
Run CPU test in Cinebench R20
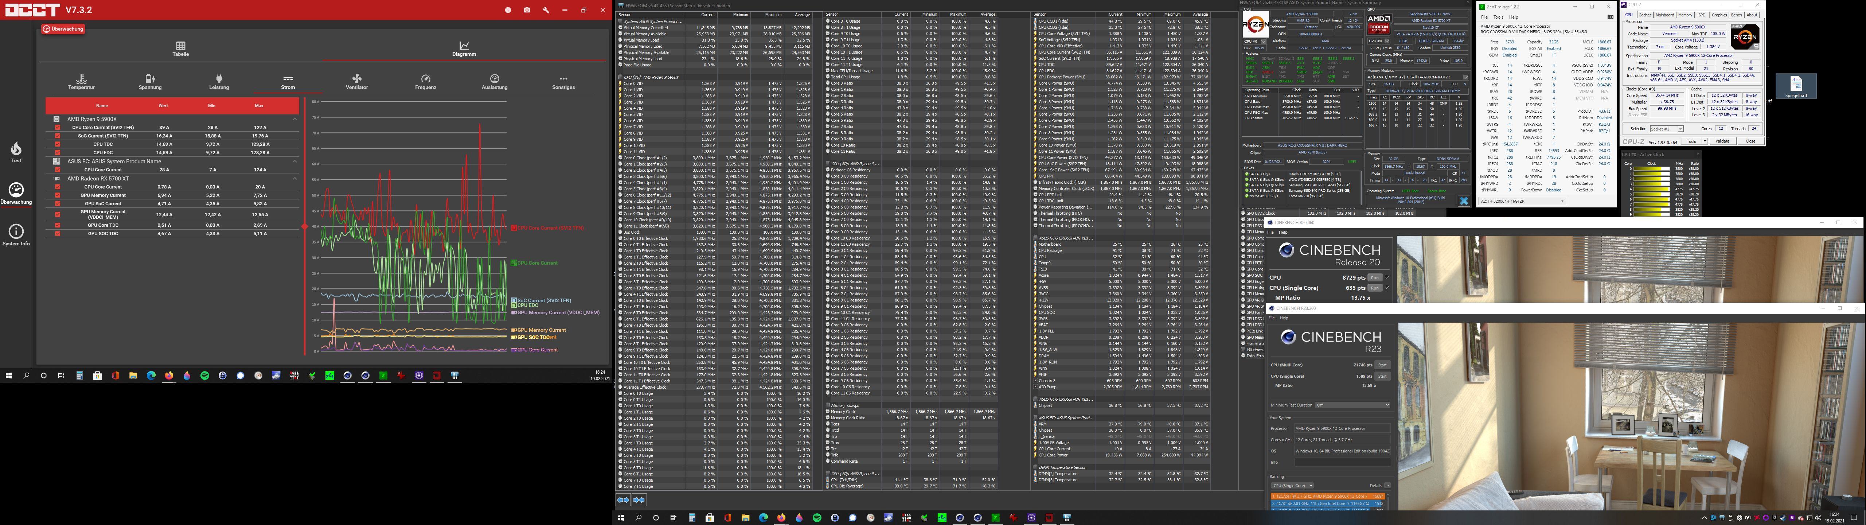pos(1374,278)
